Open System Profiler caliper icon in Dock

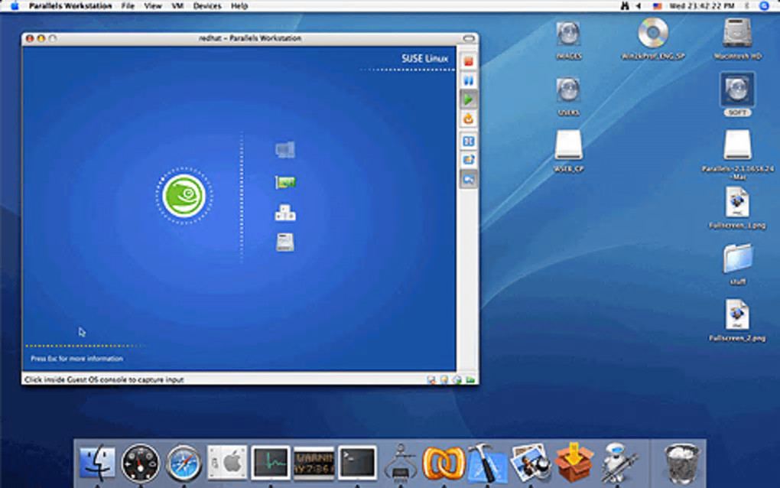pyautogui.click(x=401, y=463)
